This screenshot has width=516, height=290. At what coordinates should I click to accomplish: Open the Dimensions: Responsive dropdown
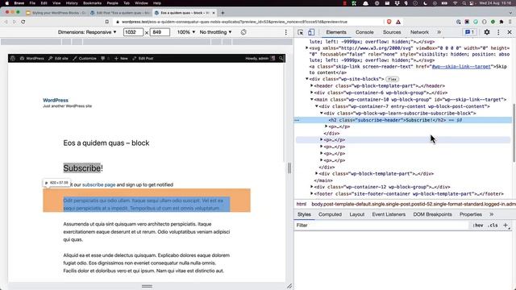pos(87,32)
